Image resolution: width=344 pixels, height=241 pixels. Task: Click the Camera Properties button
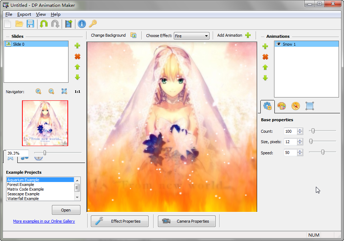186,221
